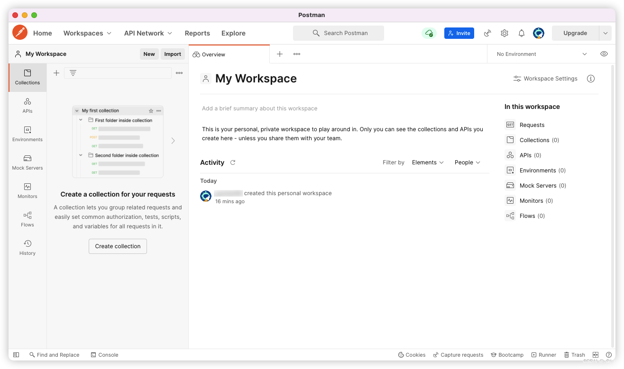Click the plus icon to create new collection

coord(56,73)
